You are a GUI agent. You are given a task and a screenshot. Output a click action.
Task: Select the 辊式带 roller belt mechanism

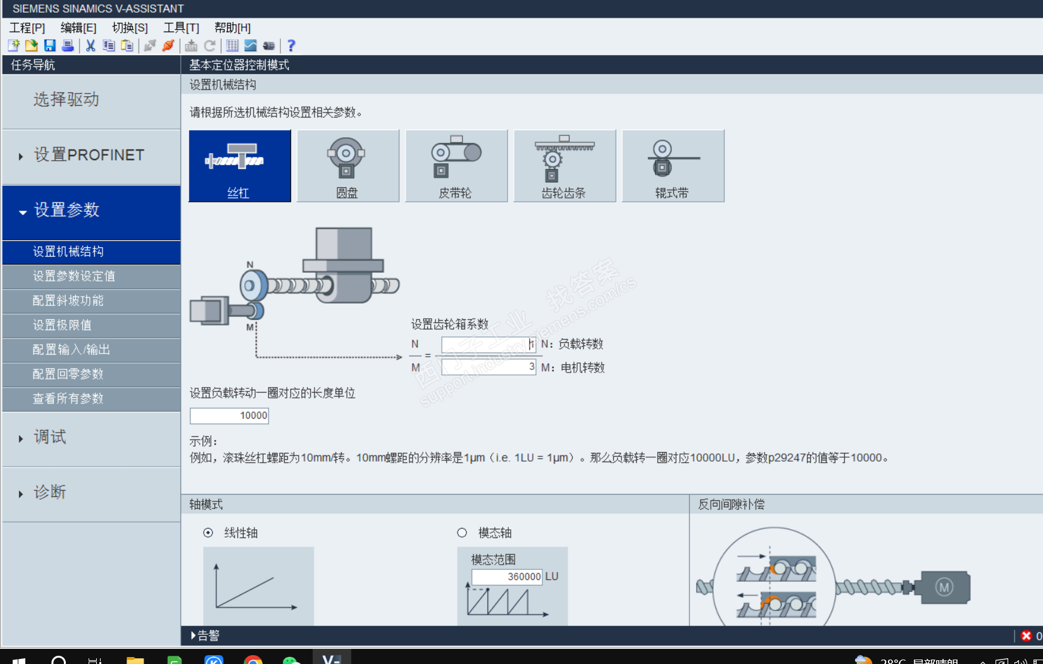673,166
